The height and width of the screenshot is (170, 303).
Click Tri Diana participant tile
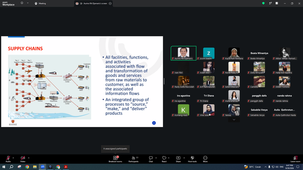pyautogui.click(x=209, y=96)
